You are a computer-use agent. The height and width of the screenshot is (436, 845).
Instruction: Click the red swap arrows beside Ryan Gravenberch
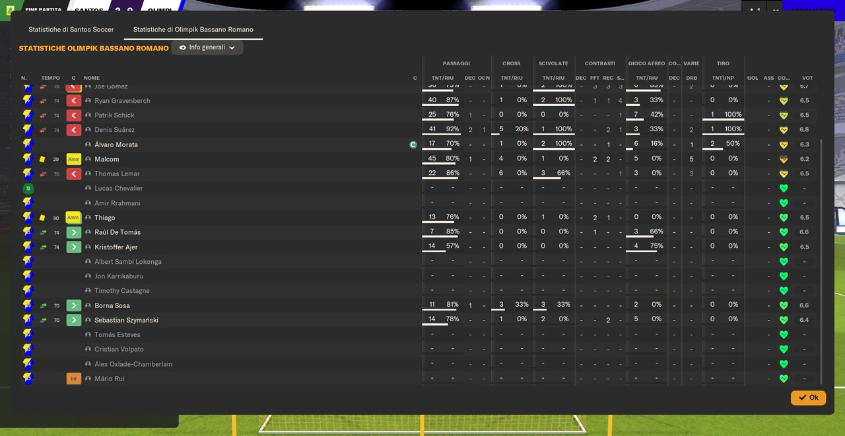tap(43, 101)
